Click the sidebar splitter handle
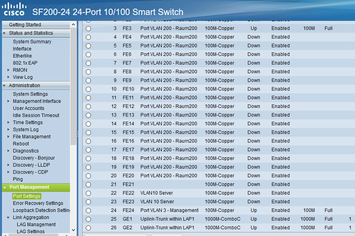The width and height of the screenshot is (355, 236). (78, 134)
